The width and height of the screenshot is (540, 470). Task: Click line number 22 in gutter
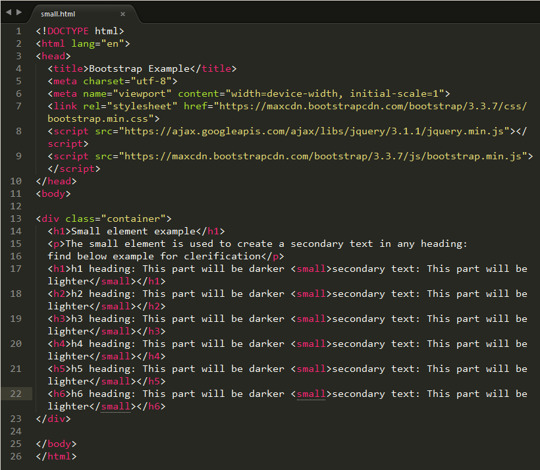pos(16,394)
